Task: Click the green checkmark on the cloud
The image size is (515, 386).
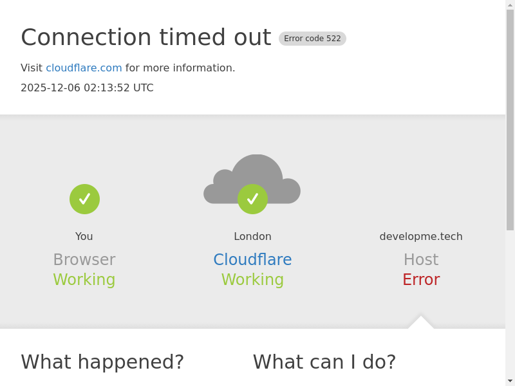Action: pyautogui.click(x=252, y=199)
